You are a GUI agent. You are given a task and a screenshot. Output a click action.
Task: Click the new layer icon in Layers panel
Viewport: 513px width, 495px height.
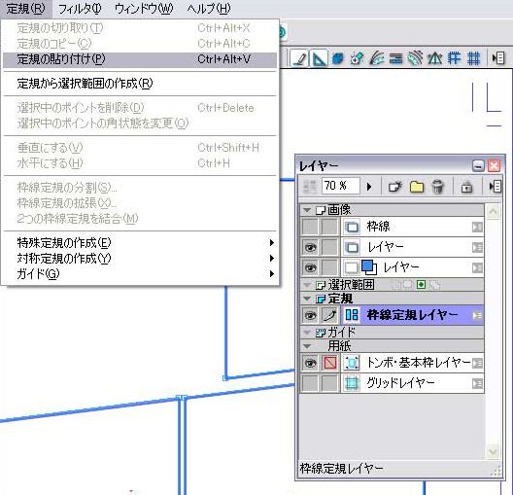click(x=394, y=187)
